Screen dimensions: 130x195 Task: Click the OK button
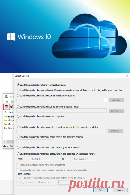point(100,190)
